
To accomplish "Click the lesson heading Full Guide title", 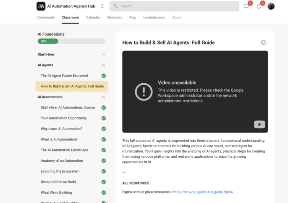I will (168, 43).
